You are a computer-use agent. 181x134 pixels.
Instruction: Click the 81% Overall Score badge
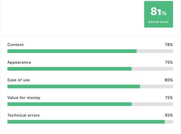pos(159,14)
